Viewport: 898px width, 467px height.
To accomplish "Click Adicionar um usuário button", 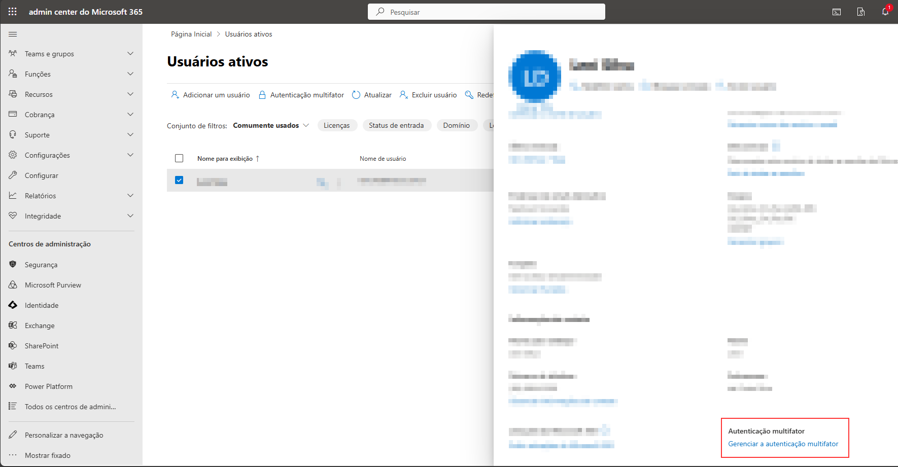I will (x=211, y=95).
